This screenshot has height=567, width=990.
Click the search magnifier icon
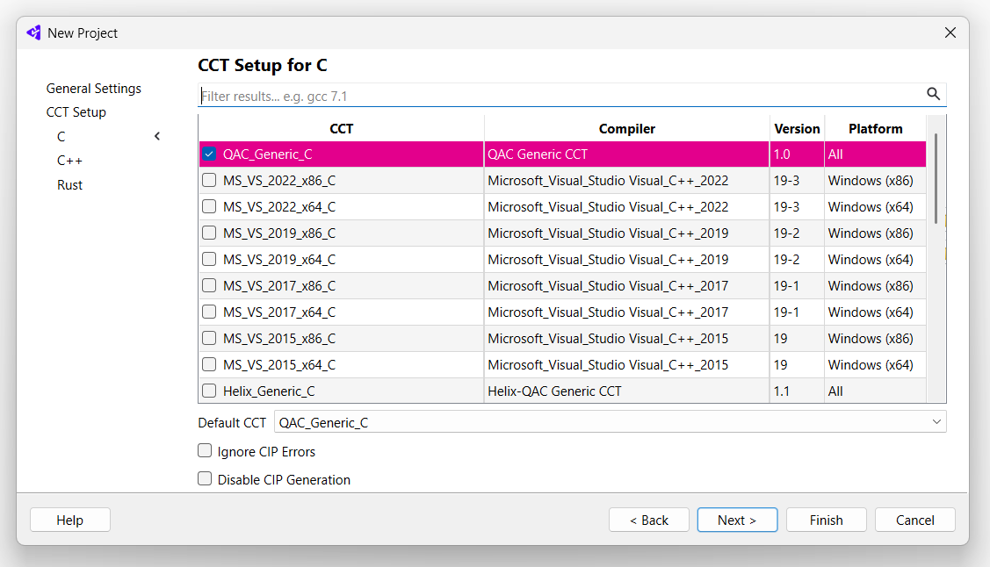point(933,94)
